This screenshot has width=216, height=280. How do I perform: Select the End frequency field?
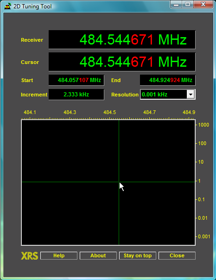pyautogui.click(x=168, y=80)
